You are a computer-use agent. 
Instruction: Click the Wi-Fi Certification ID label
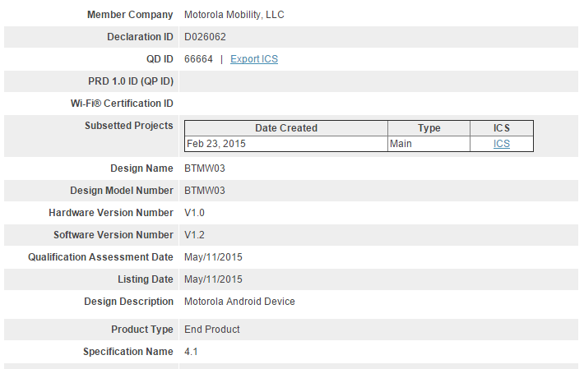122,104
